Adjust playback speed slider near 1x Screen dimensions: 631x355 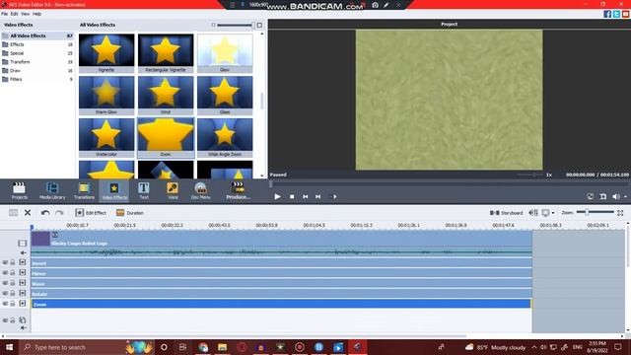pos(530,175)
